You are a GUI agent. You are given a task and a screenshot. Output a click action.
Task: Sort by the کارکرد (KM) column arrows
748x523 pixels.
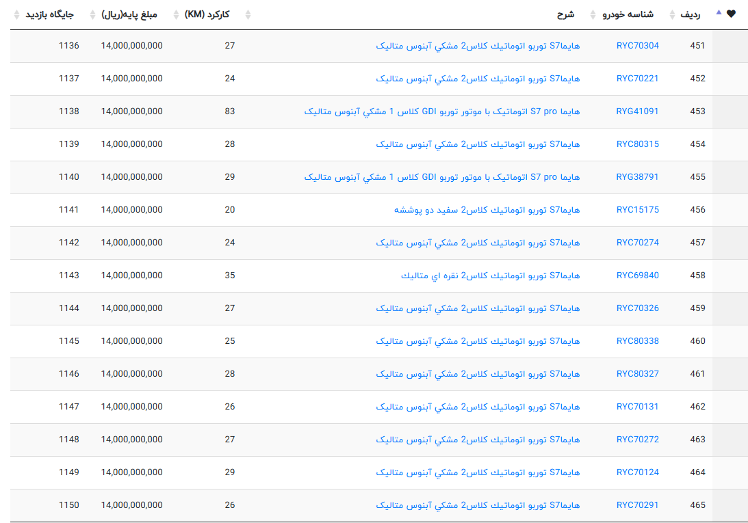click(176, 15)
